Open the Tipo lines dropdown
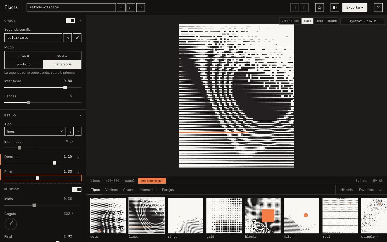Viewport: 387px width, 242px height. [x=35, y=131]
